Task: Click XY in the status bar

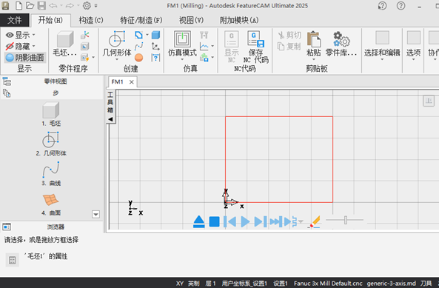Action: pos(180,284)
